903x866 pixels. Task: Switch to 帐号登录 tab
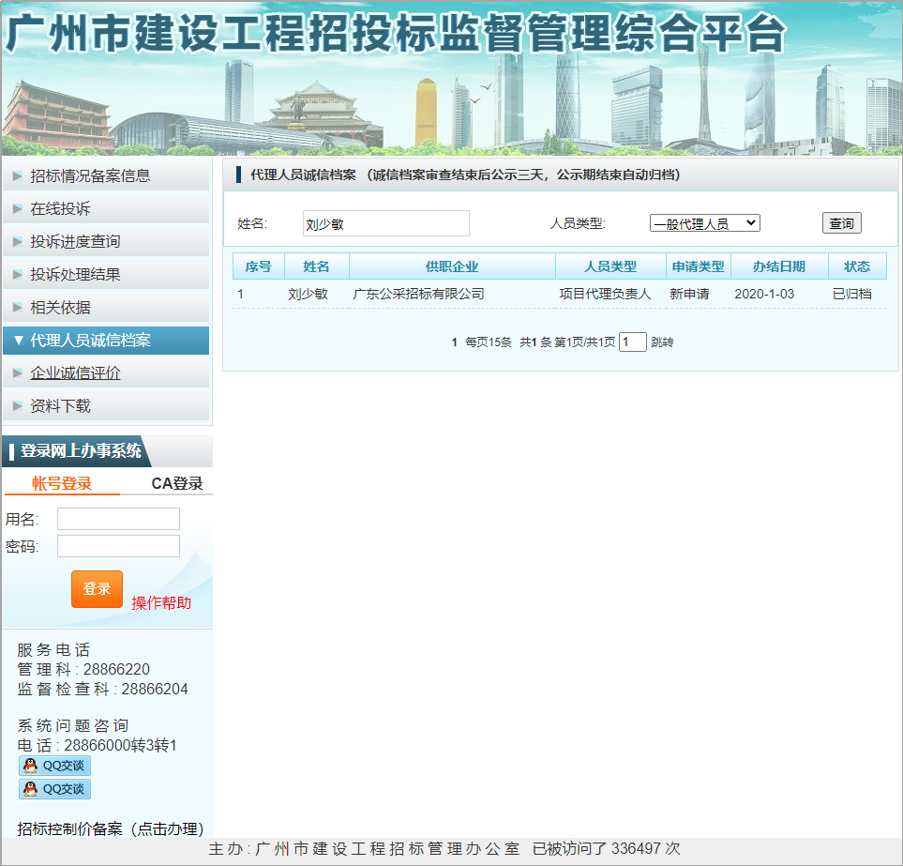62,483
